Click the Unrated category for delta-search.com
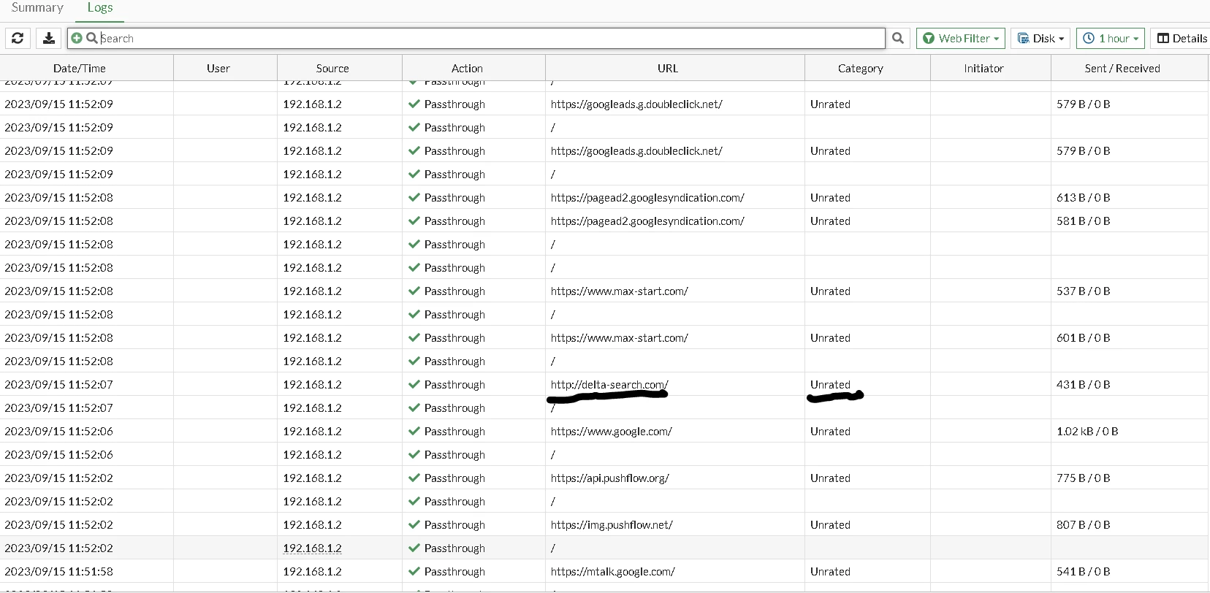The height and width of the screenshot is (593, 1210). tap(830, 384)
